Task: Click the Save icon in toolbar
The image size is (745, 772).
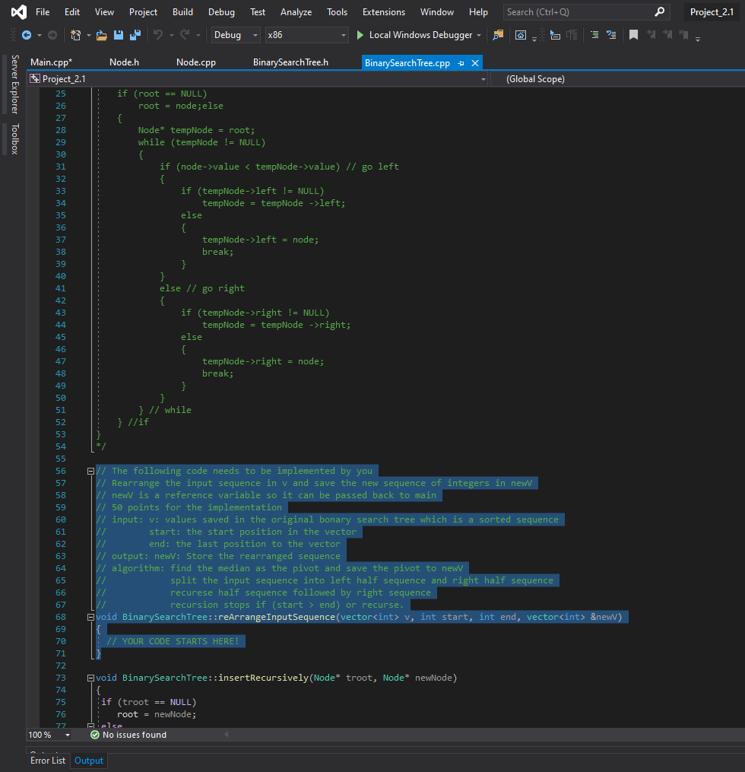Action: pos(119,35)
